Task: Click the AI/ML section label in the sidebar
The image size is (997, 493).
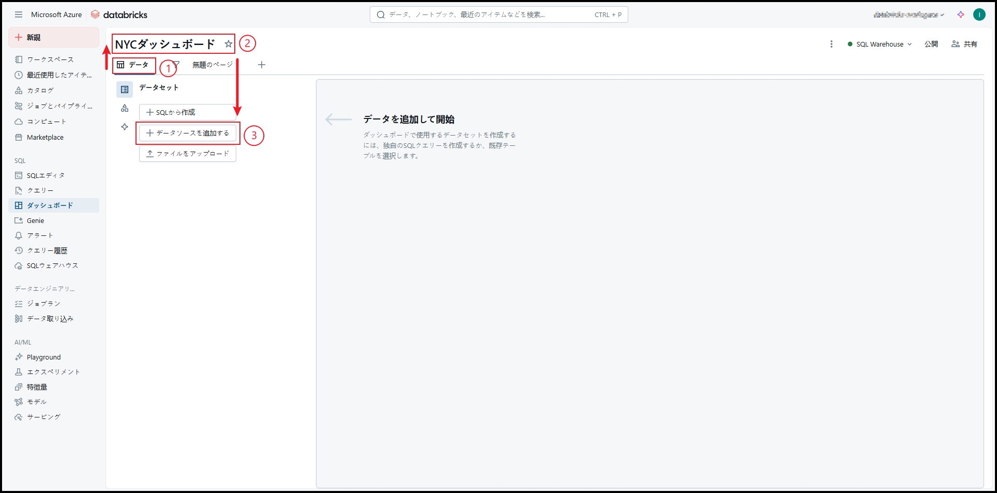Action: point(23,342)
